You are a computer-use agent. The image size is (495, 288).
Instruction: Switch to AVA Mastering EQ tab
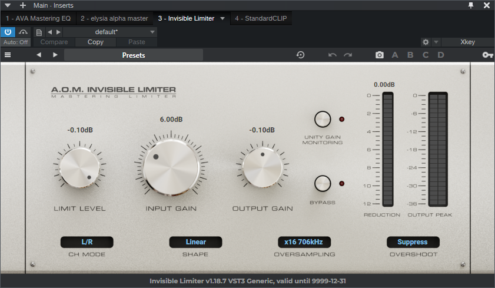pyautogui.click(x=38, y=18)
